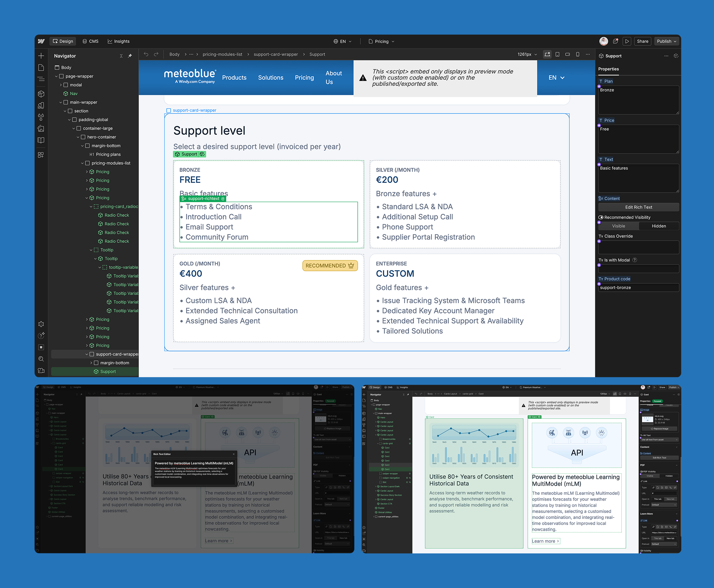Click the Product code field with support-bronze

click(x=639, y=287)
